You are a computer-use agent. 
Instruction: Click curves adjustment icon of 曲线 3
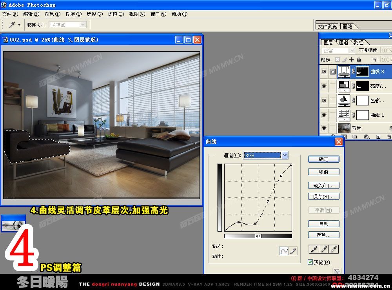click(x=344, y=71)
